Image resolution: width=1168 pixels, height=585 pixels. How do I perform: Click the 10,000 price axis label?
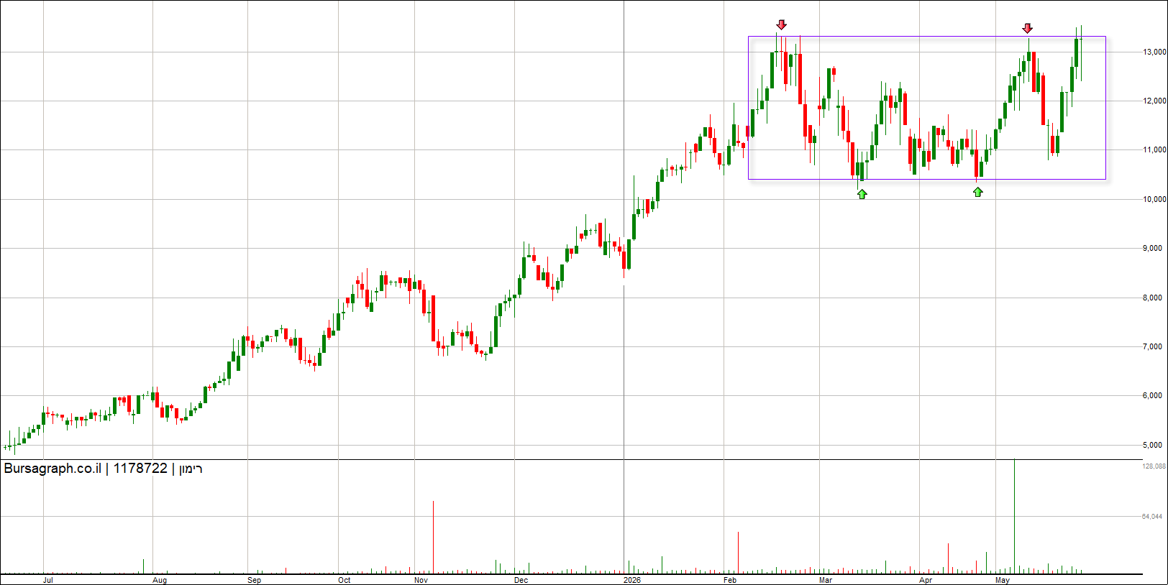click(1154, 200)
